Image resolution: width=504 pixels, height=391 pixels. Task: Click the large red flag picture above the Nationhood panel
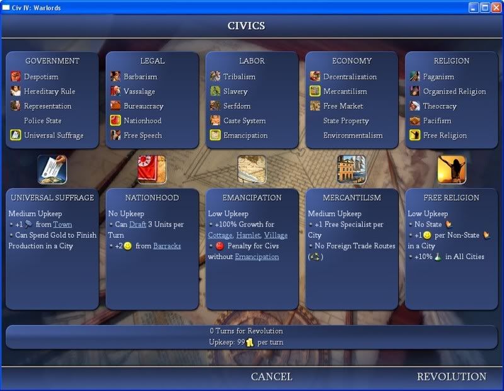[x=152, y=169]
